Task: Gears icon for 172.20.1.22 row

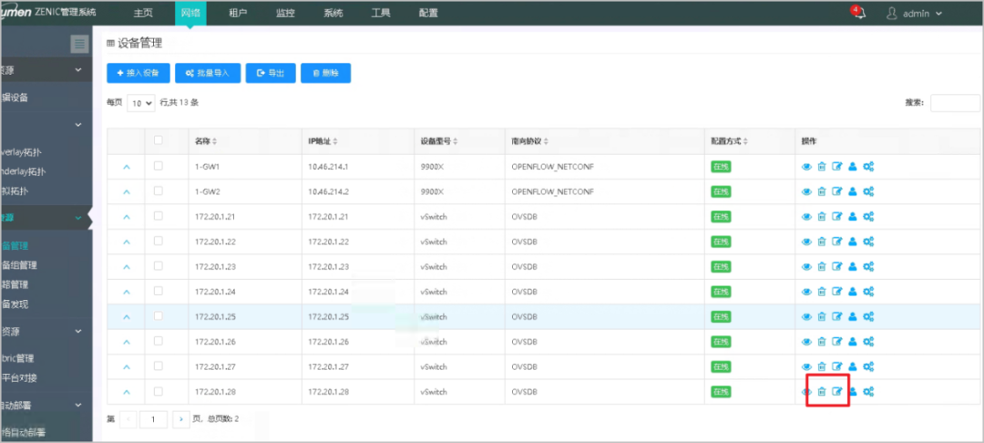Action: [x=868, y=242]
